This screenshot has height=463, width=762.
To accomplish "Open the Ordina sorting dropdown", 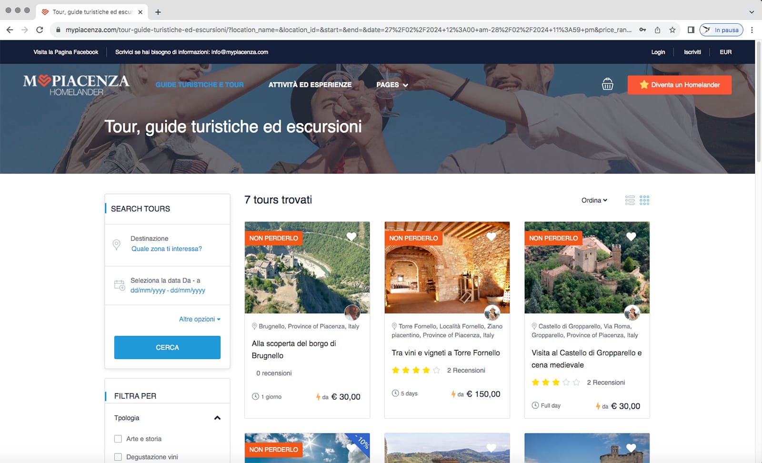I will click(594, 200).
